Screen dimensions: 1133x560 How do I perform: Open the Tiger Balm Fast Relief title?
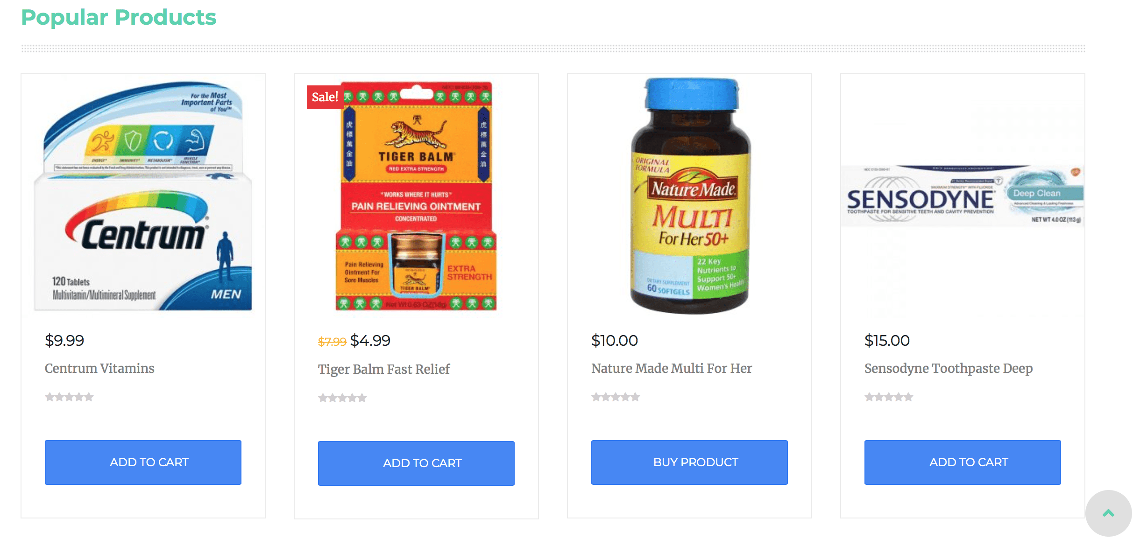point(384,369)
